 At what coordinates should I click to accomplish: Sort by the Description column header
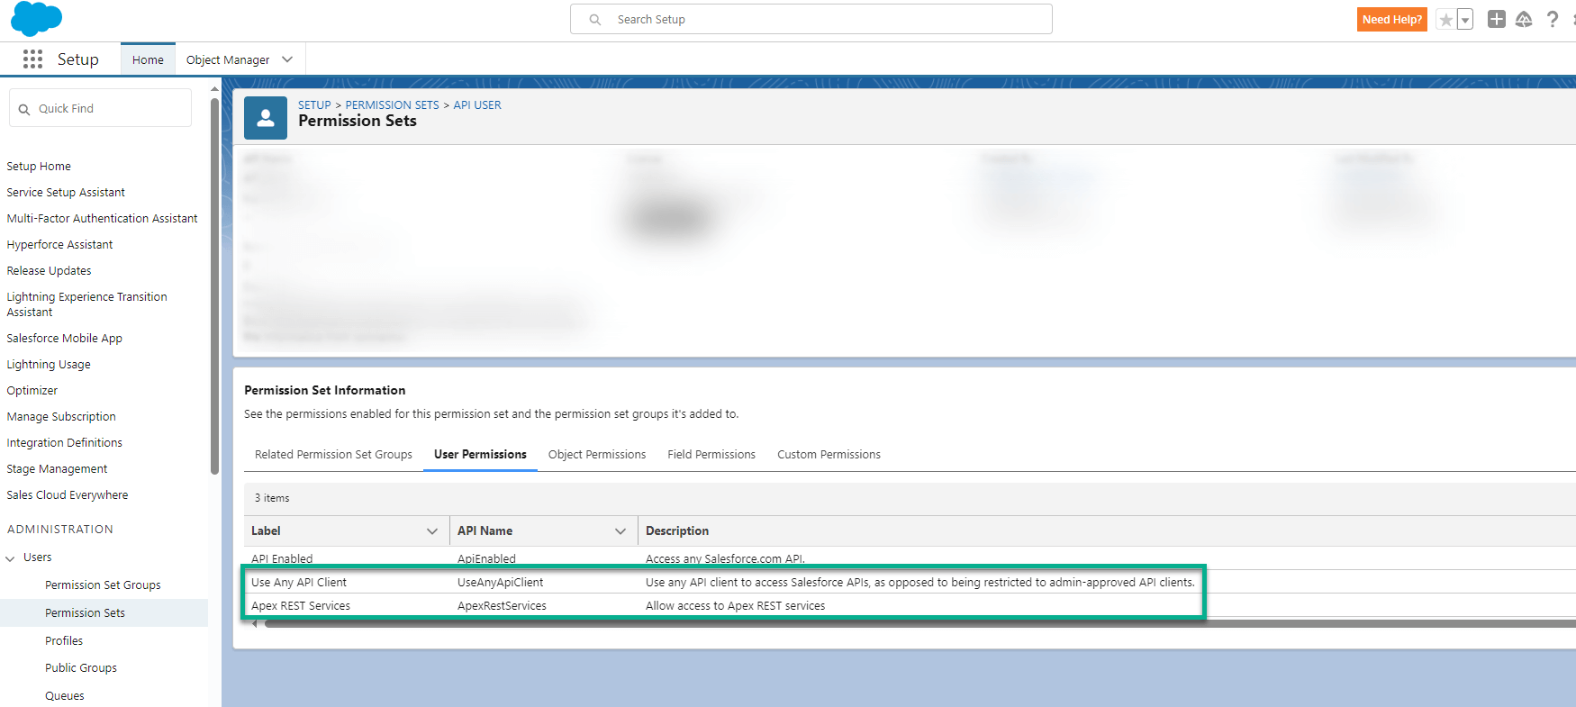click(x=677, y=531)
